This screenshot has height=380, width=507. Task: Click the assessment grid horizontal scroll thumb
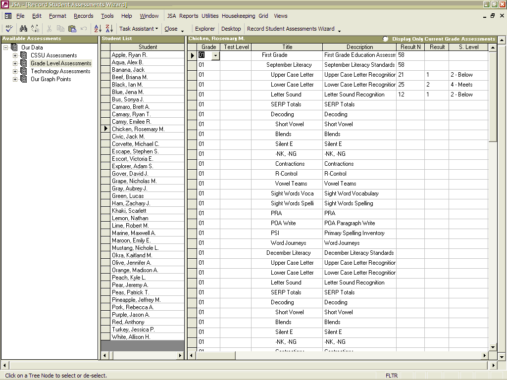tap(216, 355)
